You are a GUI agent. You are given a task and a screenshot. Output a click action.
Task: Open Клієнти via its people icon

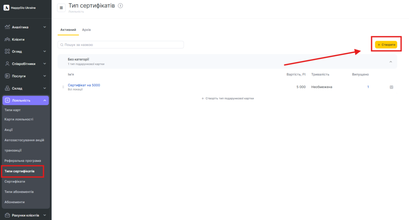(x=7, y=39)
